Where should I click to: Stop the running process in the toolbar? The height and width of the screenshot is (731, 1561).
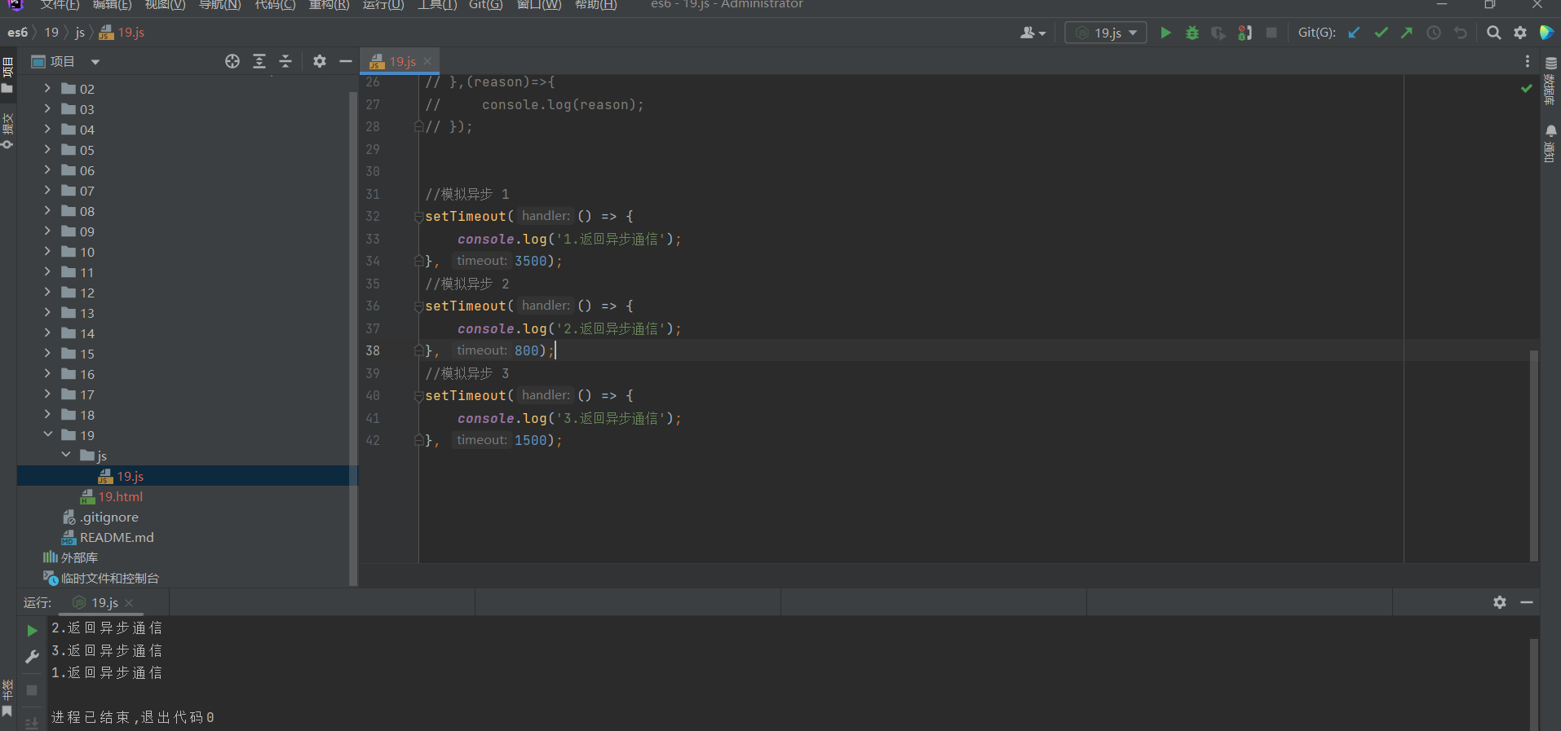click(1271, 33)
